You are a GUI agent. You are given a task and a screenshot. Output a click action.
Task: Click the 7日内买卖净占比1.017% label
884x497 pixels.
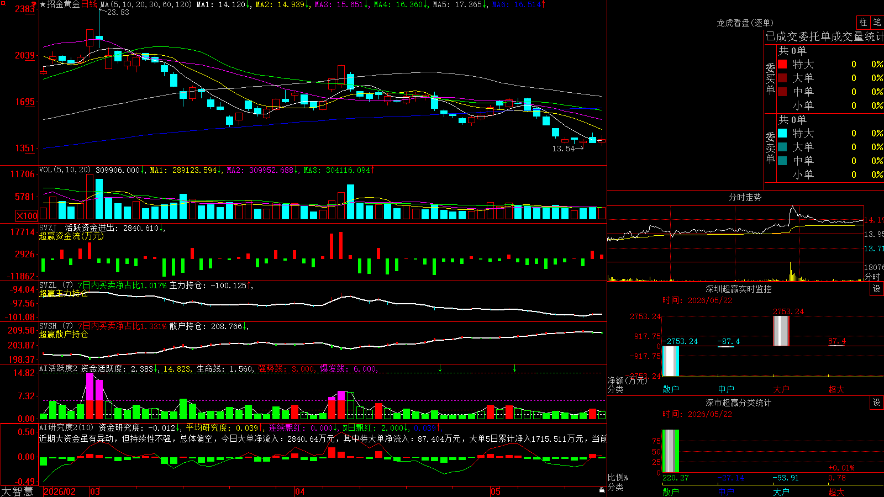[122, 285]
